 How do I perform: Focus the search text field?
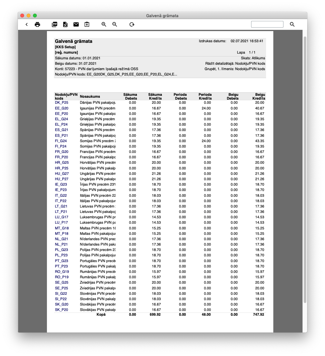coord(267,24)
